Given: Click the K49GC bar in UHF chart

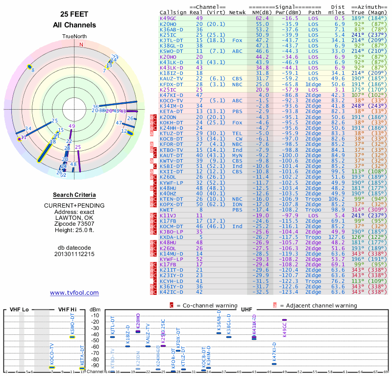Looking at the screenshot, I should 285,320.
